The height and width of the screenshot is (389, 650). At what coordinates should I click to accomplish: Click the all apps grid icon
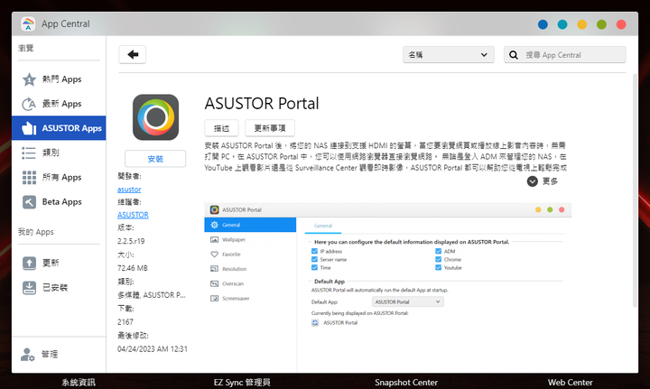(x=29, y=177)
